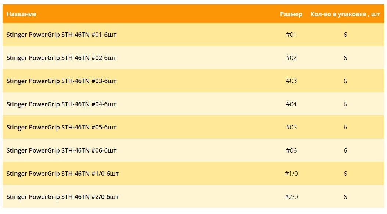Select Stinger PowerGrip STH-46TN #05-6шт row name
Viewport: 387px width, 214px height.
click(x=61, y=127)
